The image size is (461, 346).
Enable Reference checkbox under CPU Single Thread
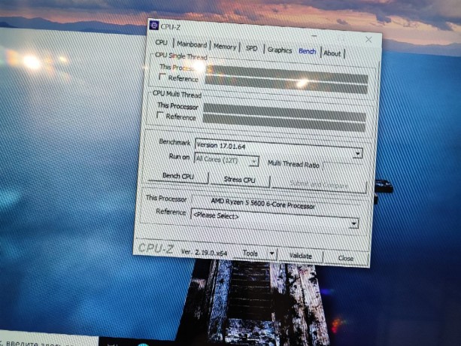pos(162,77)
